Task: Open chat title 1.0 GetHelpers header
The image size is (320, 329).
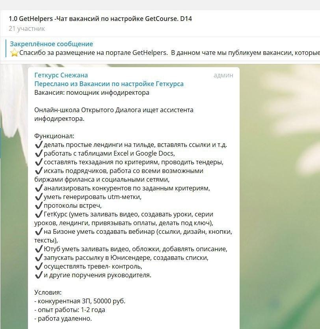Action: click(x=100, y=19)
